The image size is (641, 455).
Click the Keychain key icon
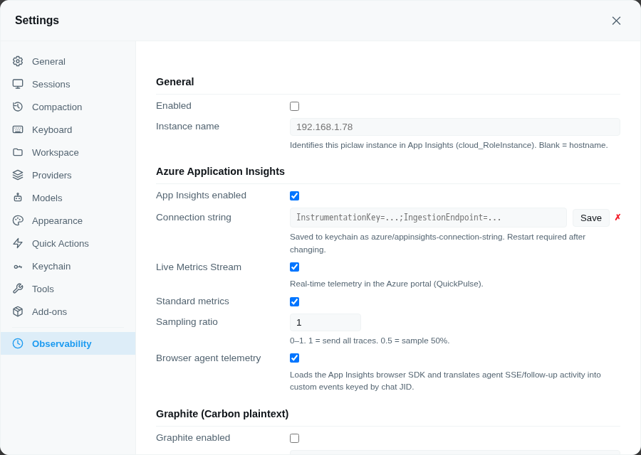[18, 267]
